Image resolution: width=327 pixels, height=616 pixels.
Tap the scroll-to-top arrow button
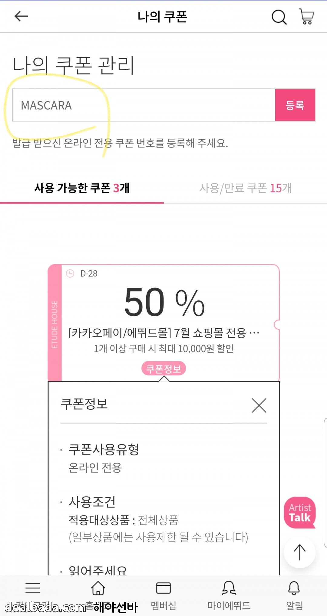coord(300,552)
